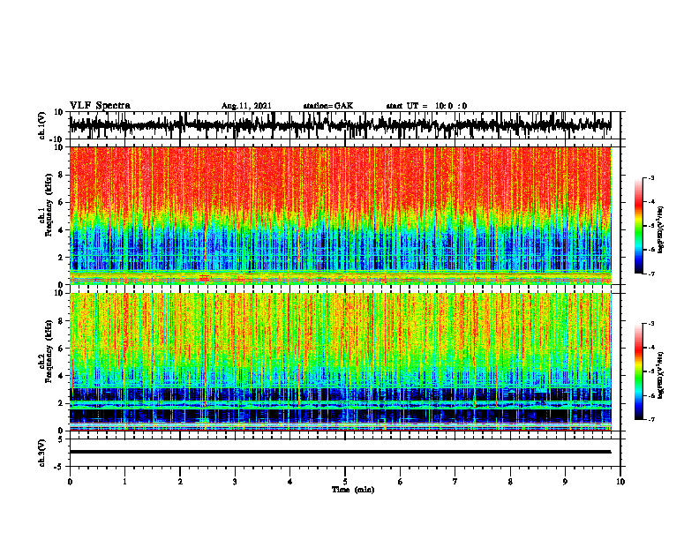The width and height of the screenshot is (699, 540).
Task: Click the "-3" tick on lower color bar
Action: [x=650, y=324]
